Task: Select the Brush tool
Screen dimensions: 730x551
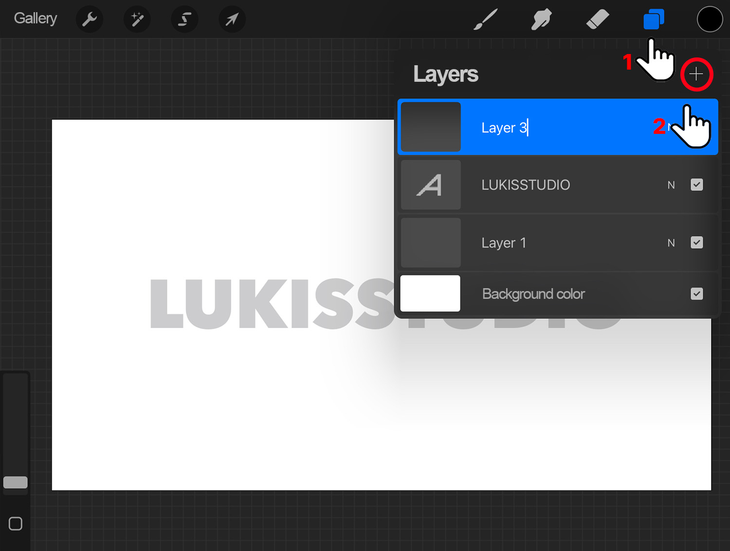Action: point(485,20)
